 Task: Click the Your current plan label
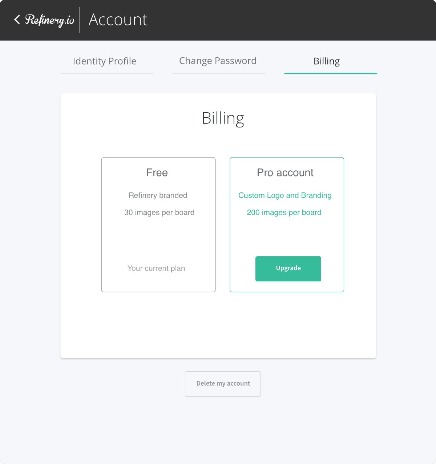pyautogui.click(x=156, y=268)
